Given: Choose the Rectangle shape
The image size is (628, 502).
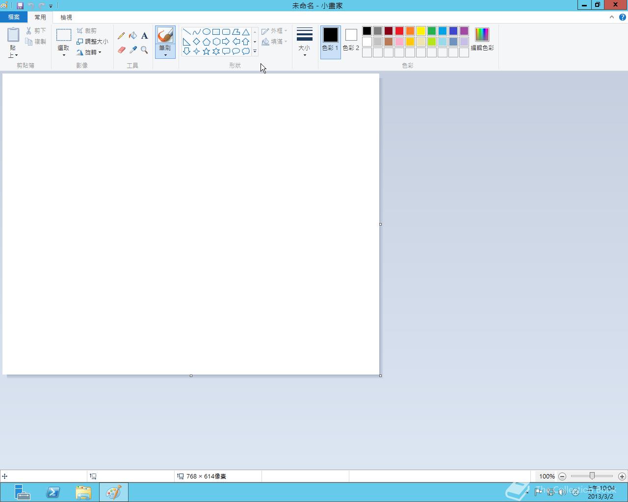Looking at the screenshot, I should 216,32.
